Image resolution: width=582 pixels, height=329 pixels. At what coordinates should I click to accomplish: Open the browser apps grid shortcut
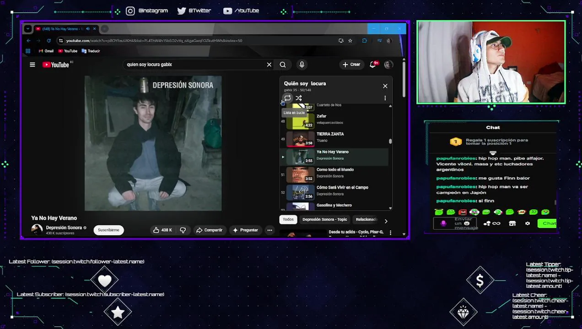pos(28,51)
